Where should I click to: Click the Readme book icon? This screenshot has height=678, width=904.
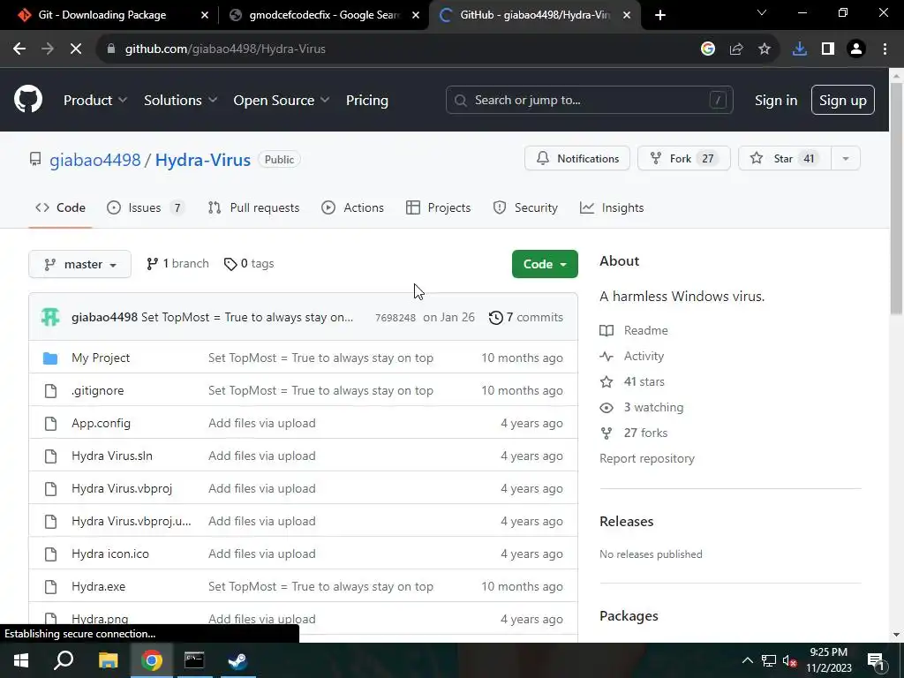(606, 330)
